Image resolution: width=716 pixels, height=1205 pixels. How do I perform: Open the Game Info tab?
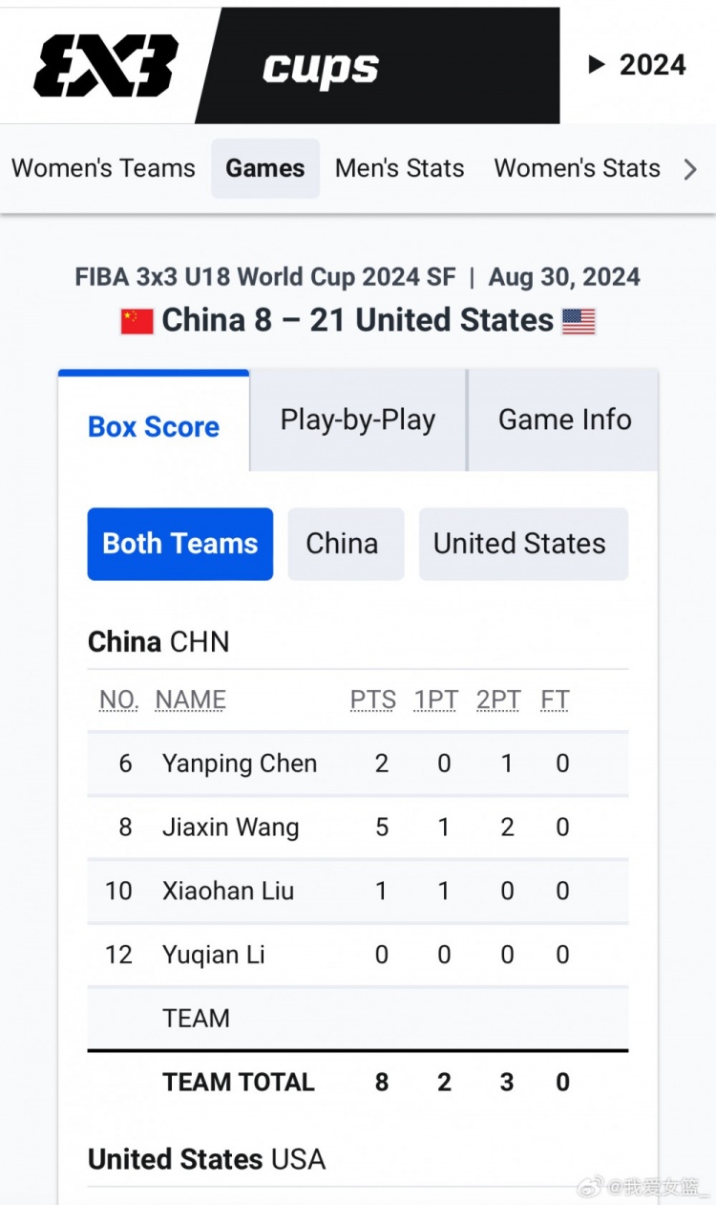pyautogui.click(x=565, y=420)
